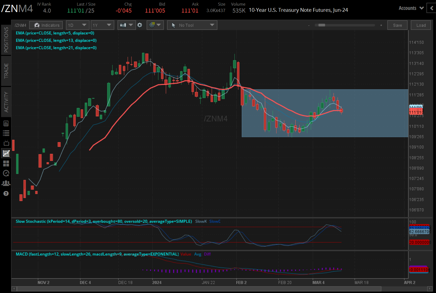Open the Charts view in the sidebar
Viewport: 436px width, 293px height.
[6, 153]
